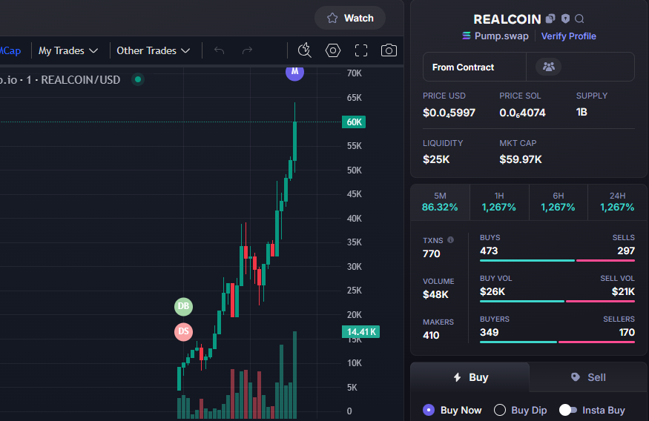Open the Pump.swap link
649x421 pixels.
pyautogui.click(x=495, y=36)
